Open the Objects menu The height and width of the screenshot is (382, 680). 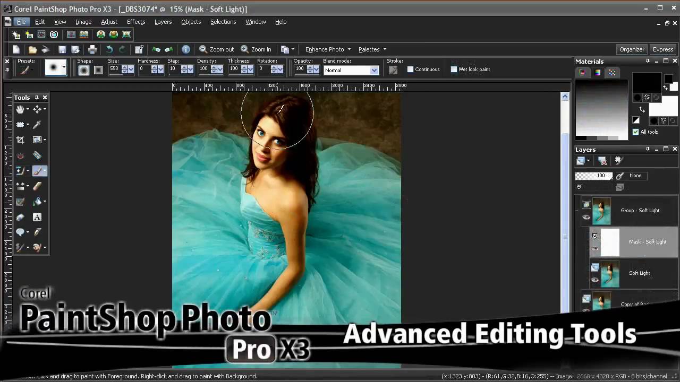point(191,22)
